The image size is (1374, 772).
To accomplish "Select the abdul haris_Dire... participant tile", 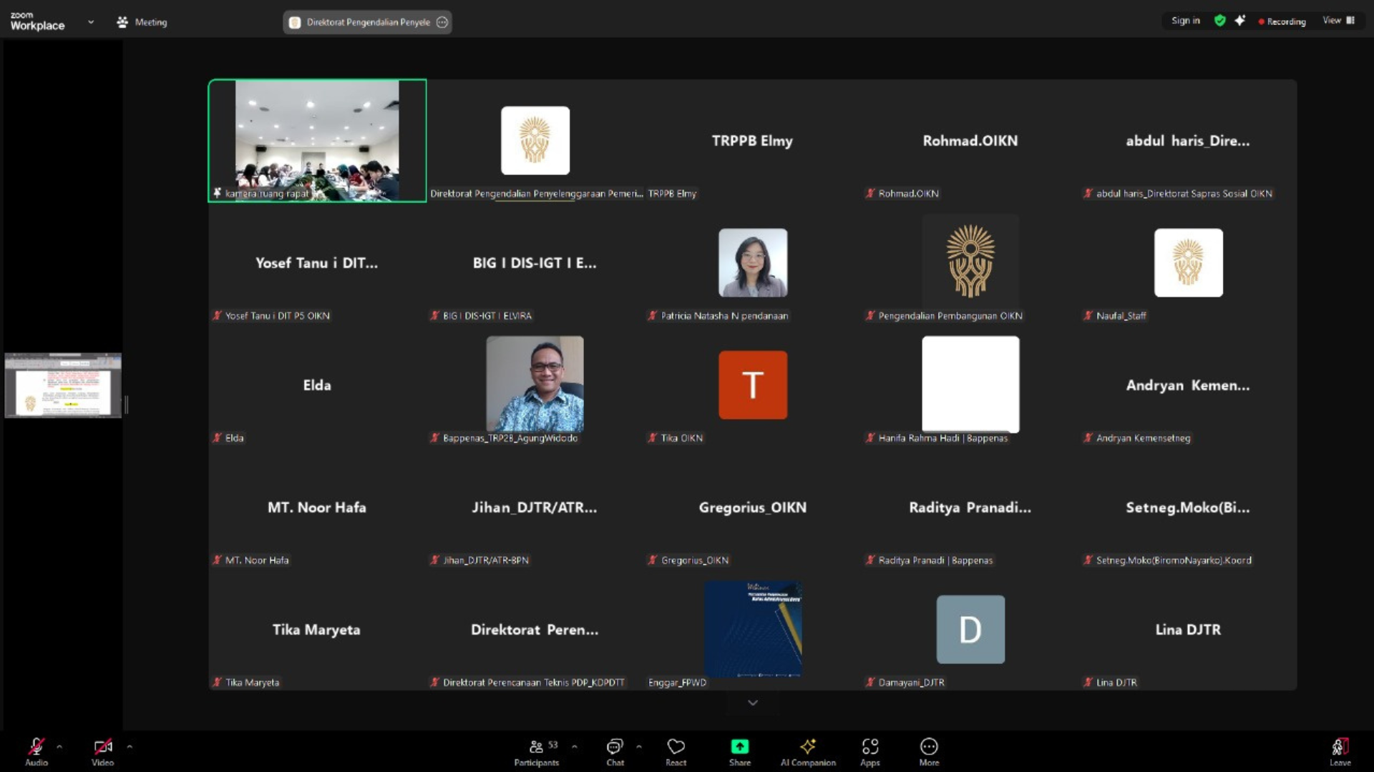I will (x=1188, y=141).
